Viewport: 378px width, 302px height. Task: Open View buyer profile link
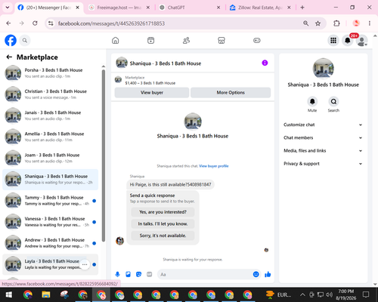pos(214,166)
